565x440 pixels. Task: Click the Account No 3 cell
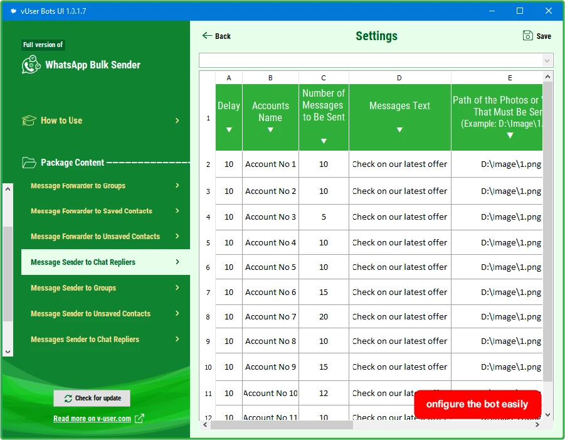[270, 217]
